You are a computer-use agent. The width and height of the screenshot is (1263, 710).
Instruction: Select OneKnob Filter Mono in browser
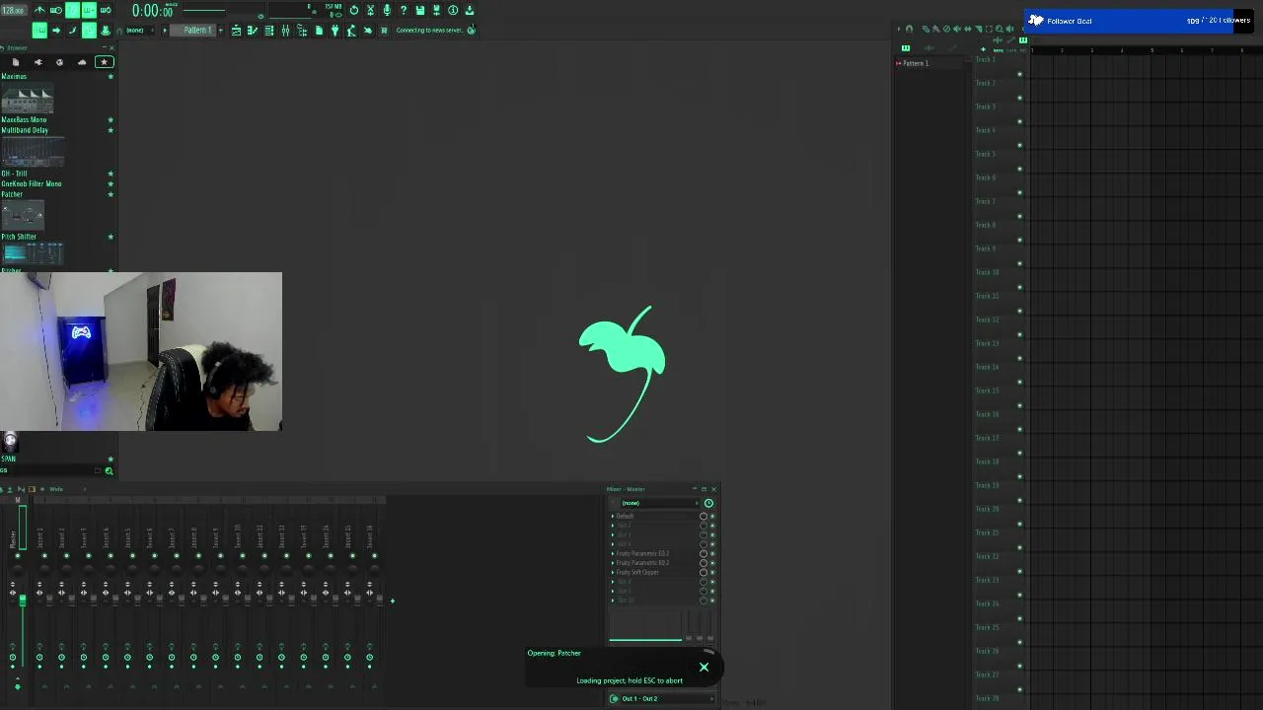(32, 183)
